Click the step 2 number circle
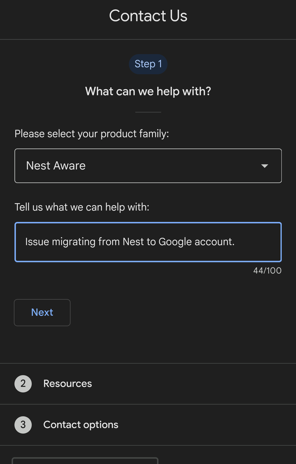 pyautogui.click(x=23, y=384)
